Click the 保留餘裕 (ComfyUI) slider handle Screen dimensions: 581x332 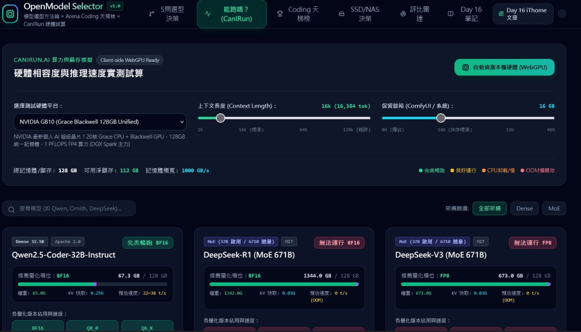coord(440,118)
